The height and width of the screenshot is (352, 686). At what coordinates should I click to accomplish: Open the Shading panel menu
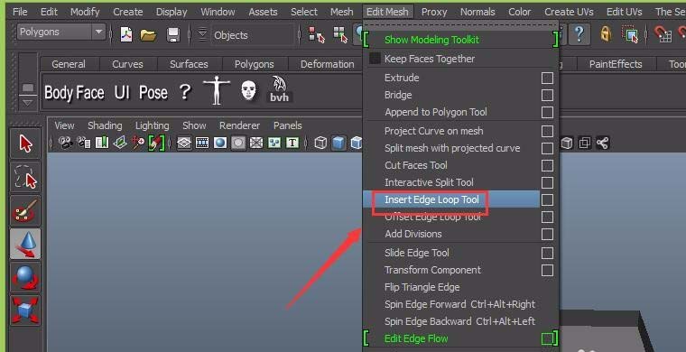point(105,125)
